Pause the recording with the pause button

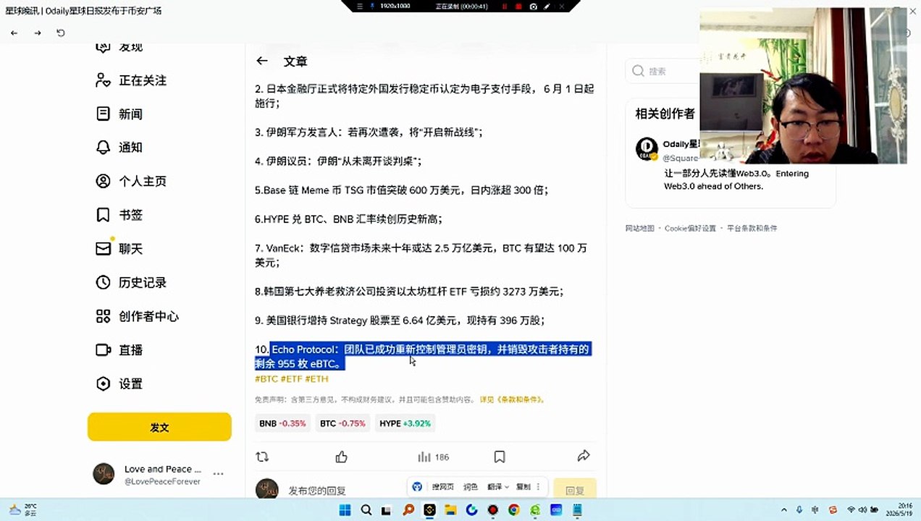pyautogui.click(x=505, y=6)
